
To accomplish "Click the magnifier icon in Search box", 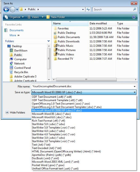I will pyautogui.click(x=135, y=9).
